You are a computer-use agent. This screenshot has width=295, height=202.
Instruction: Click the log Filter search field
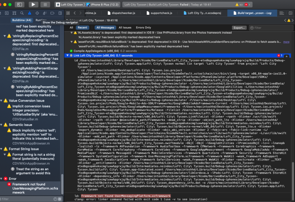271,28
